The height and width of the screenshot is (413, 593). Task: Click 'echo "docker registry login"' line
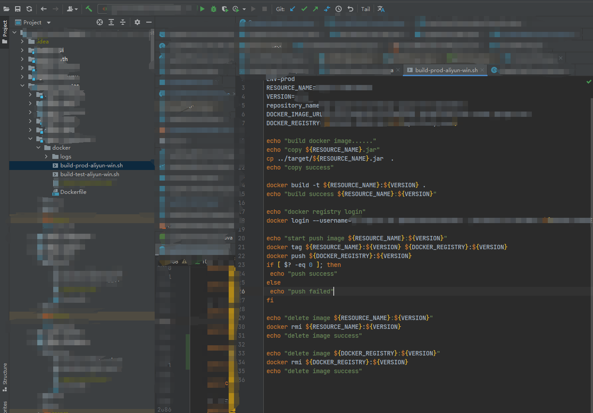point(316,212)
